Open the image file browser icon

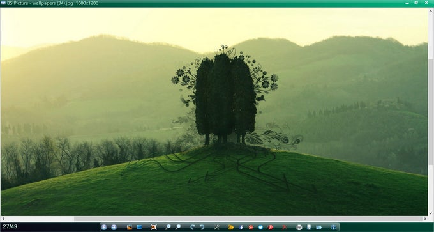click(130, 227)
